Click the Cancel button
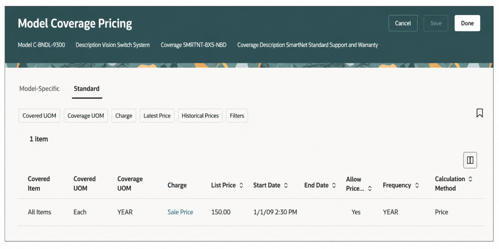 (403, 23)
